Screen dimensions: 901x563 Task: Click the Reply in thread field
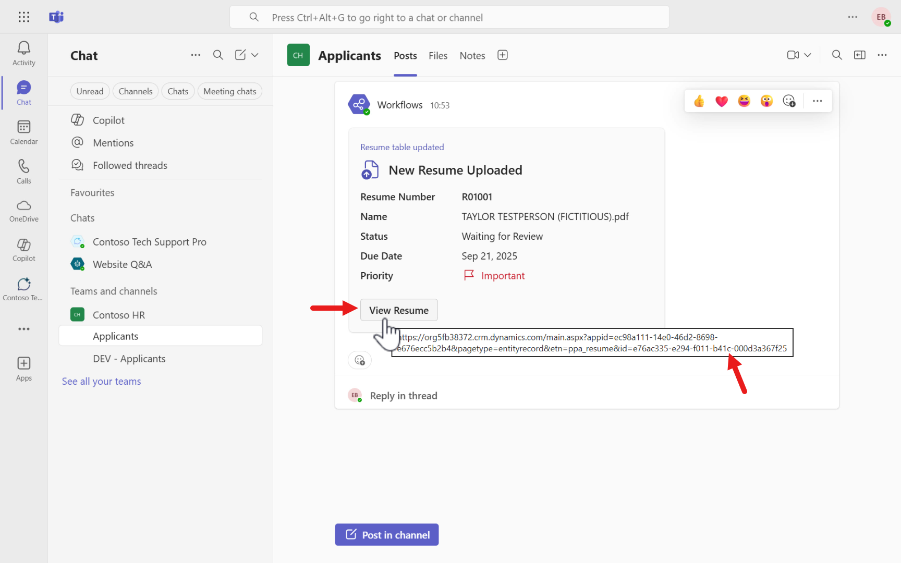403,395
